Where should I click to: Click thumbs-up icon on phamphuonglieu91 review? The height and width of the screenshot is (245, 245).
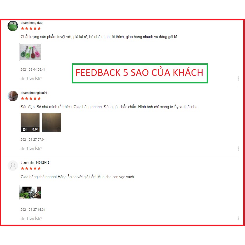[22, 148]
